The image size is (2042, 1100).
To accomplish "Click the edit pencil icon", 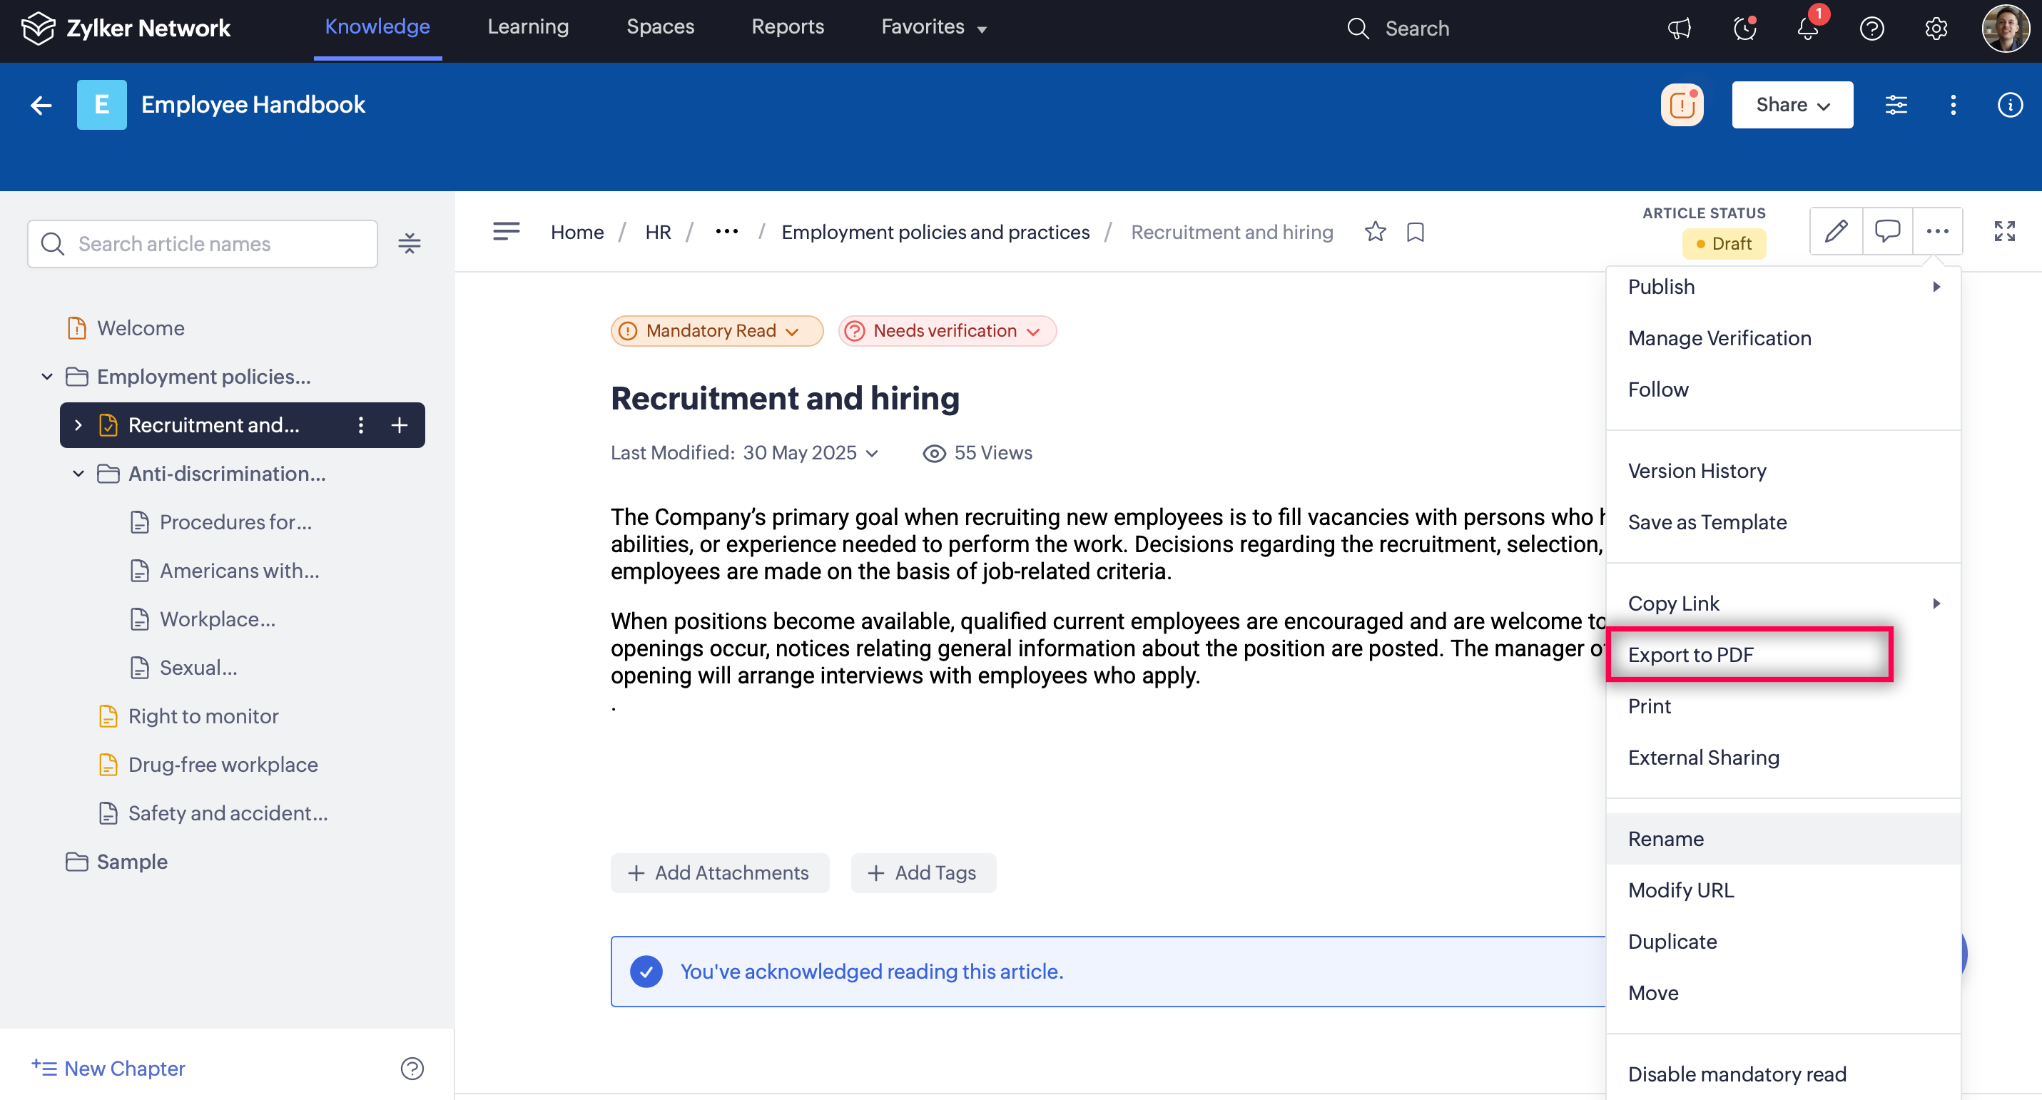I will 1835,231.
